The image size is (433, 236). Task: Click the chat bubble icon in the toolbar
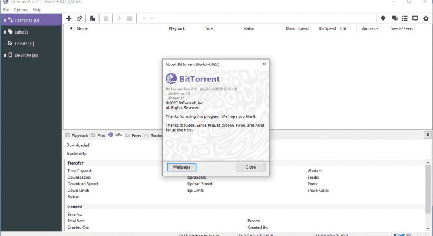[394, 19]
